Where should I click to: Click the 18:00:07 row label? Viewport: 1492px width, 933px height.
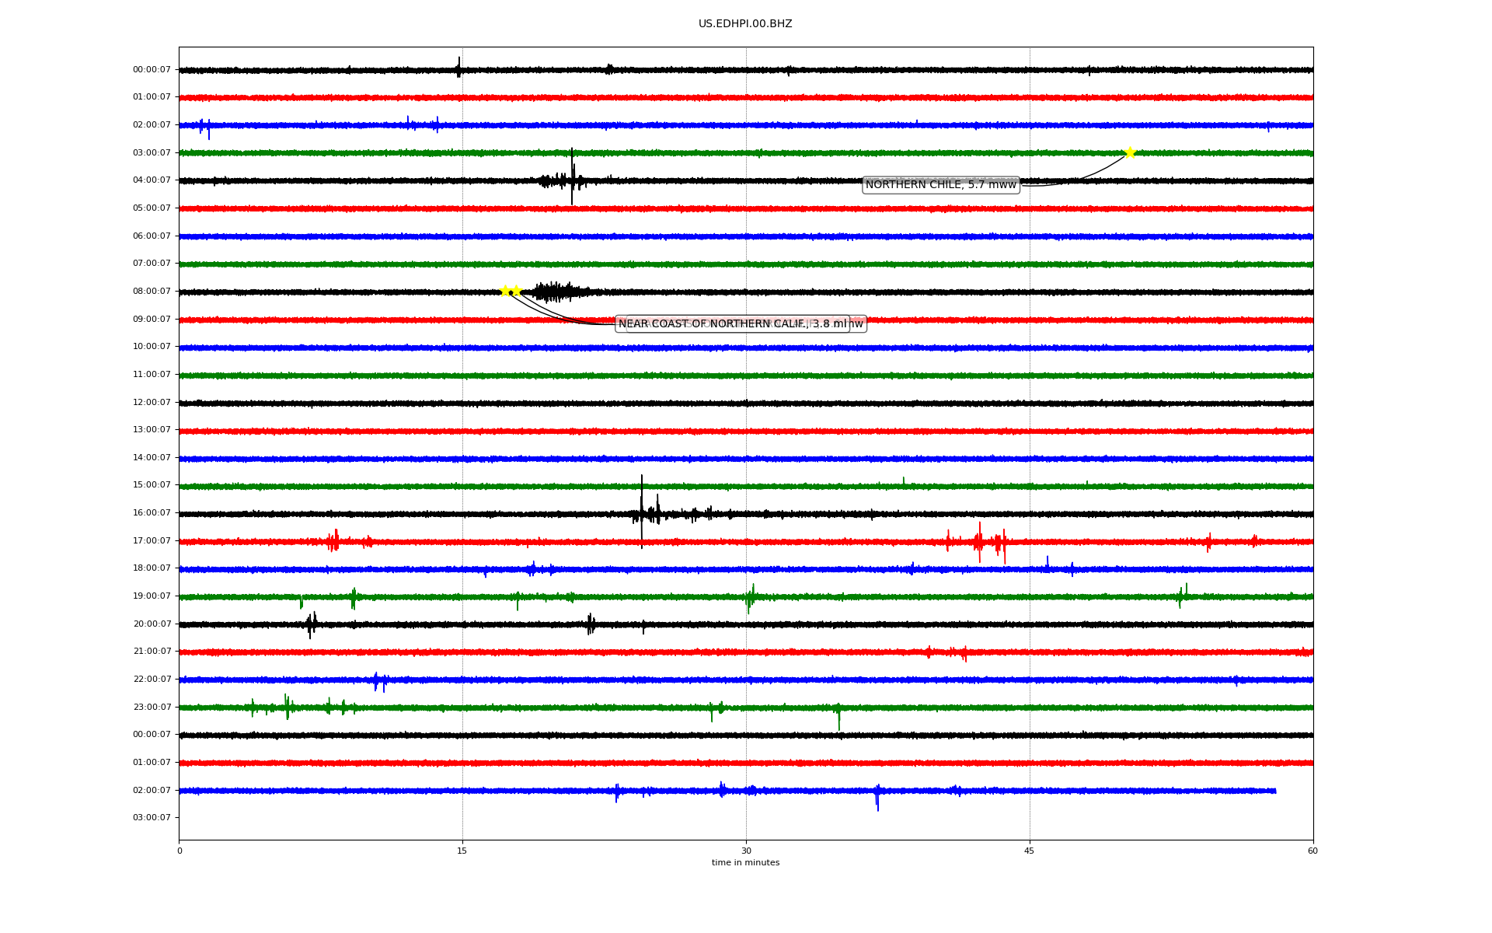tap(152, 568)
